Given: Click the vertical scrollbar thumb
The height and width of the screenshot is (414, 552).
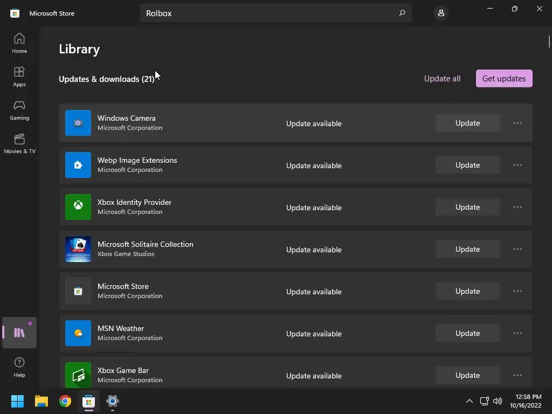Looking at the screenshot, I should click(549, 41).
